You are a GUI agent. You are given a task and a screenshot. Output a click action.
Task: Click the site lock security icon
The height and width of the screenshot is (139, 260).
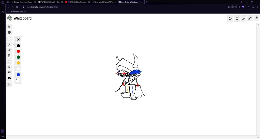pos(23,7)
